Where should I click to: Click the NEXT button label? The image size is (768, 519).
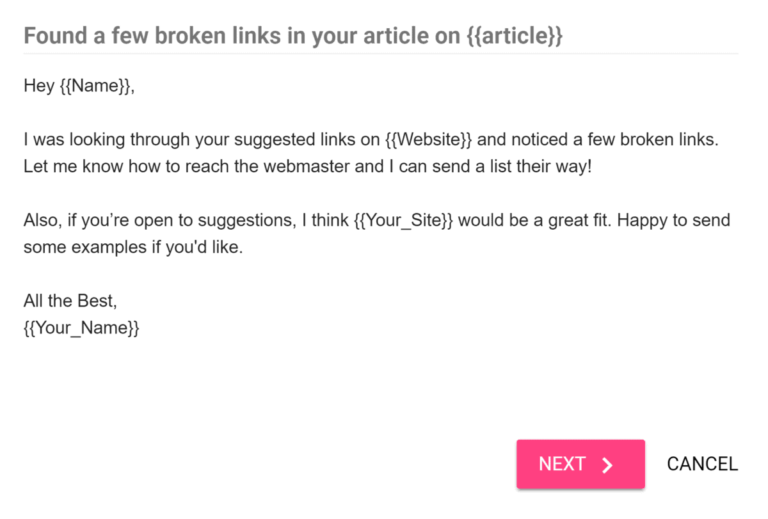[x=562, y=464]
